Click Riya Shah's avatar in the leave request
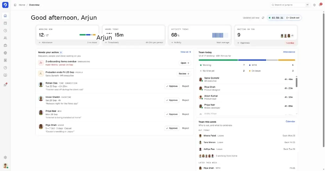The width and height of the screenshot is (325, 171). click(41, 126)
